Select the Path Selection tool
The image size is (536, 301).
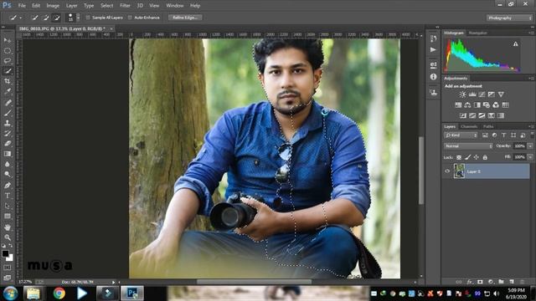[x=8, y=207]
